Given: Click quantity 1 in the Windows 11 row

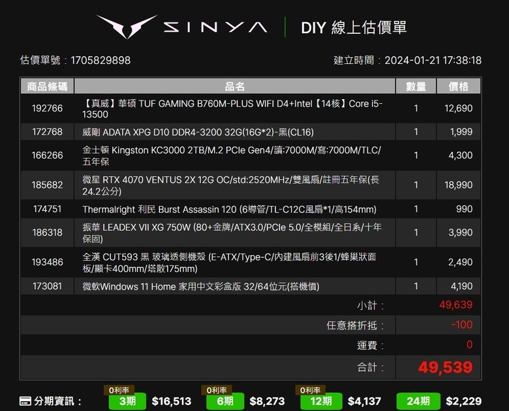Looking at the screenshot, I should tap(416, 286).
